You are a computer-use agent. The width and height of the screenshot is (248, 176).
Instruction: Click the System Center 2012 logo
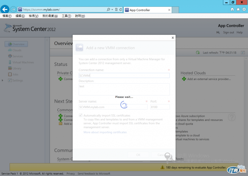pyautogui.click(x=30, y=28)
